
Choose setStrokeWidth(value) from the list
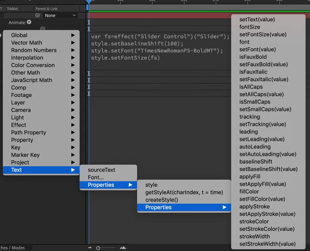[x=268, y=244]
